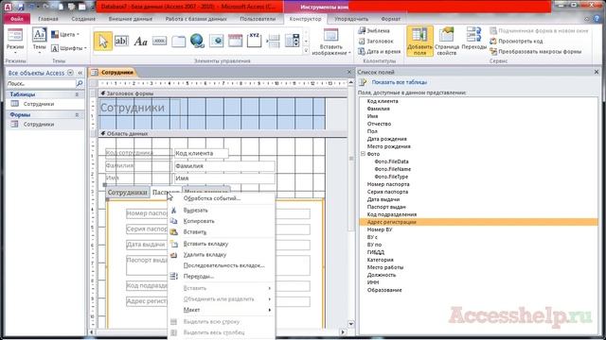The image size is (606, 340).
Task: Click the Показать все таблицы link
Action: (x=400, y=82)
